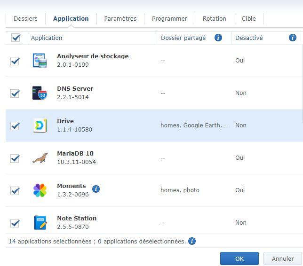Viewport: 303px width, 266px height.
Task: Click the Annuler button
Action: (x=282, y=258)
